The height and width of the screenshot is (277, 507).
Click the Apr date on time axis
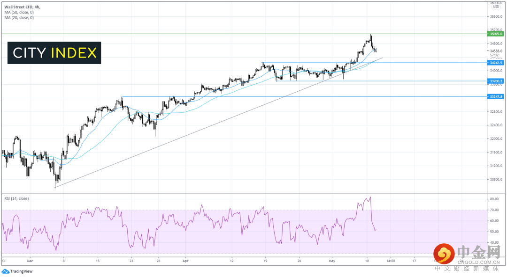click(x=185, y=261)
